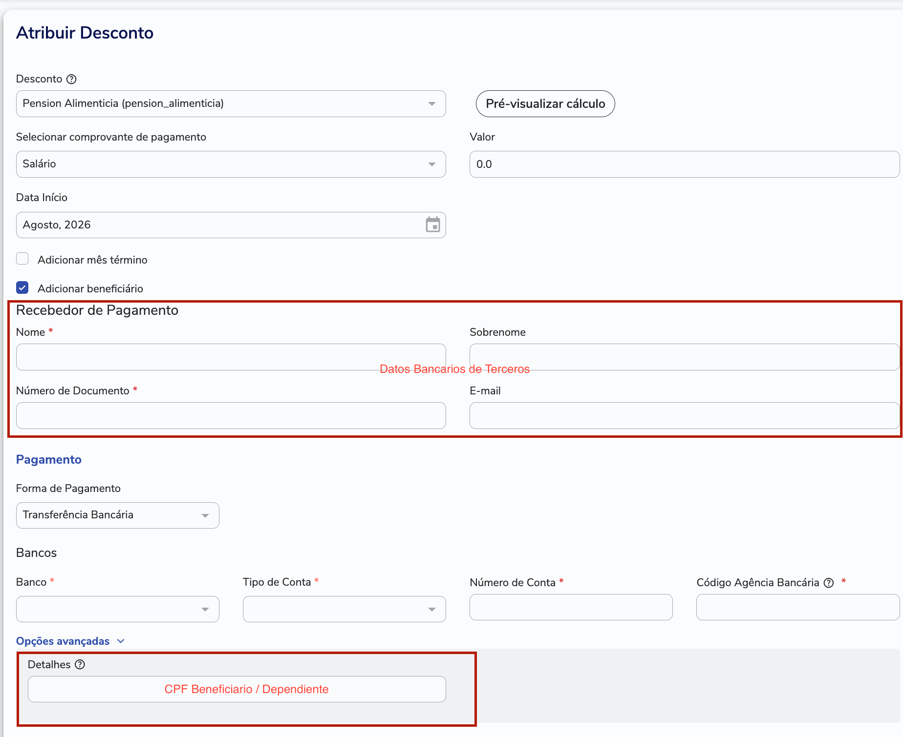Click the Número de Documento field

(231, 415)
